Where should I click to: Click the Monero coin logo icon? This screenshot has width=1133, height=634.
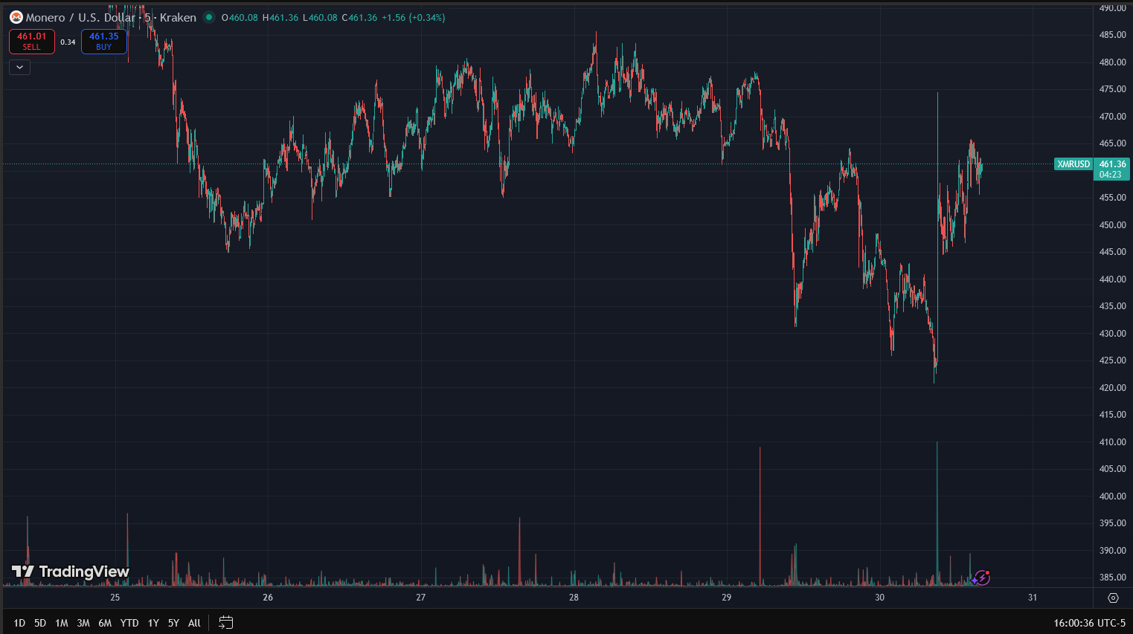[16, 17]
